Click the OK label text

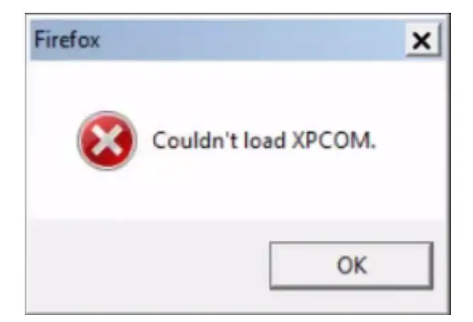tap(352, 266)
